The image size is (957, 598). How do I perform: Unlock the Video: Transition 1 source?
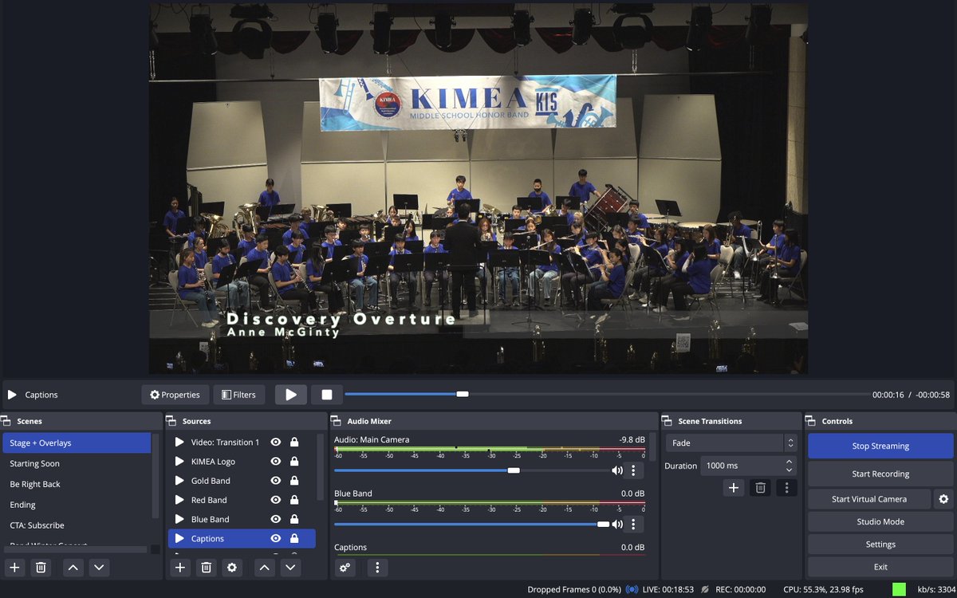coord(294,442)
